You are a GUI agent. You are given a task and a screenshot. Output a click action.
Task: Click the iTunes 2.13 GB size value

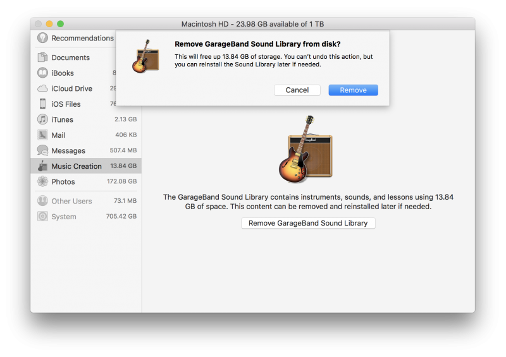(x=125, y=119)
